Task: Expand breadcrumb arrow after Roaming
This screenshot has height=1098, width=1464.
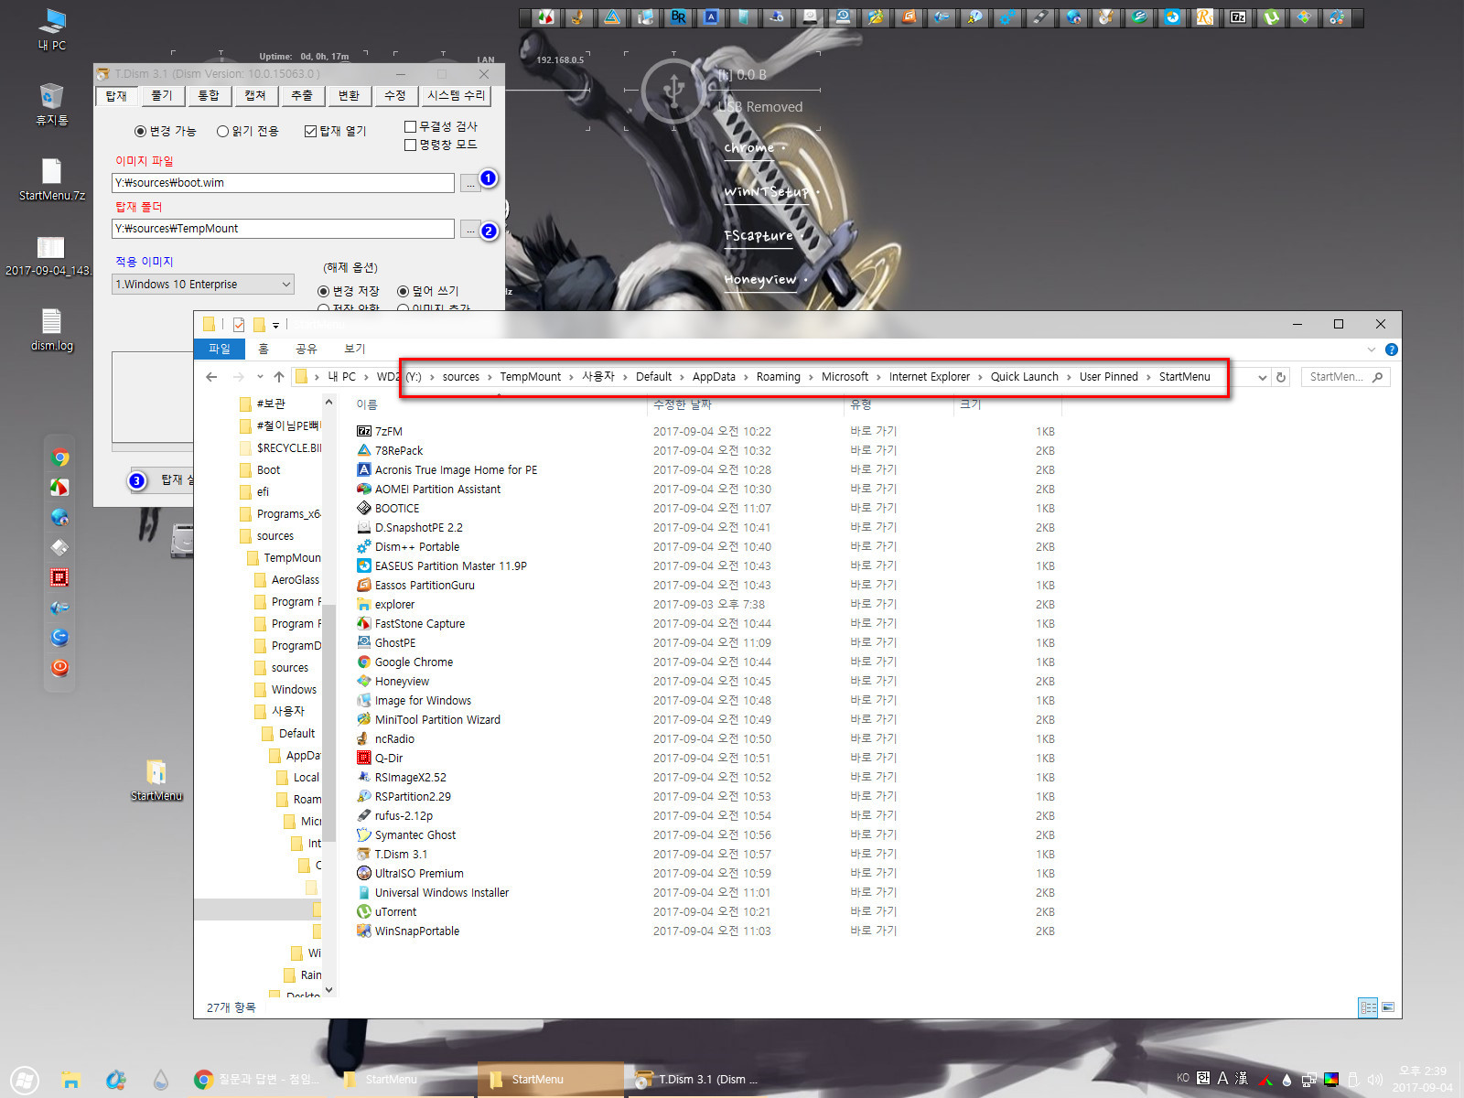Action: pos(811,377)
